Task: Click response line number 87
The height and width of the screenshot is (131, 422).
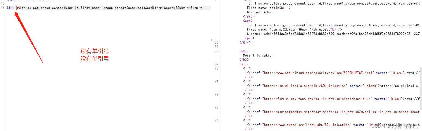Action: click(216, 47)
